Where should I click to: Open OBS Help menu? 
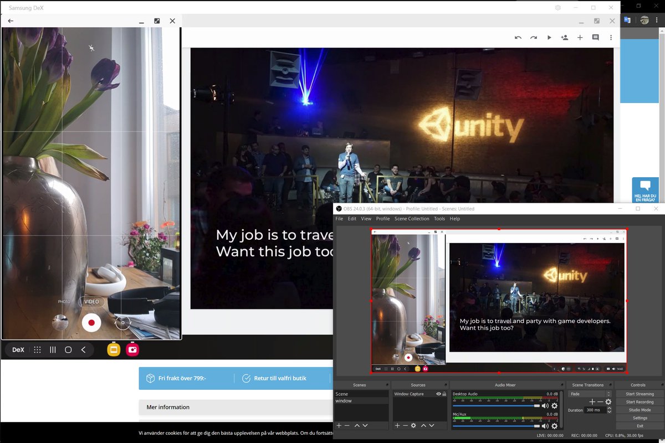tap(455, 219)
